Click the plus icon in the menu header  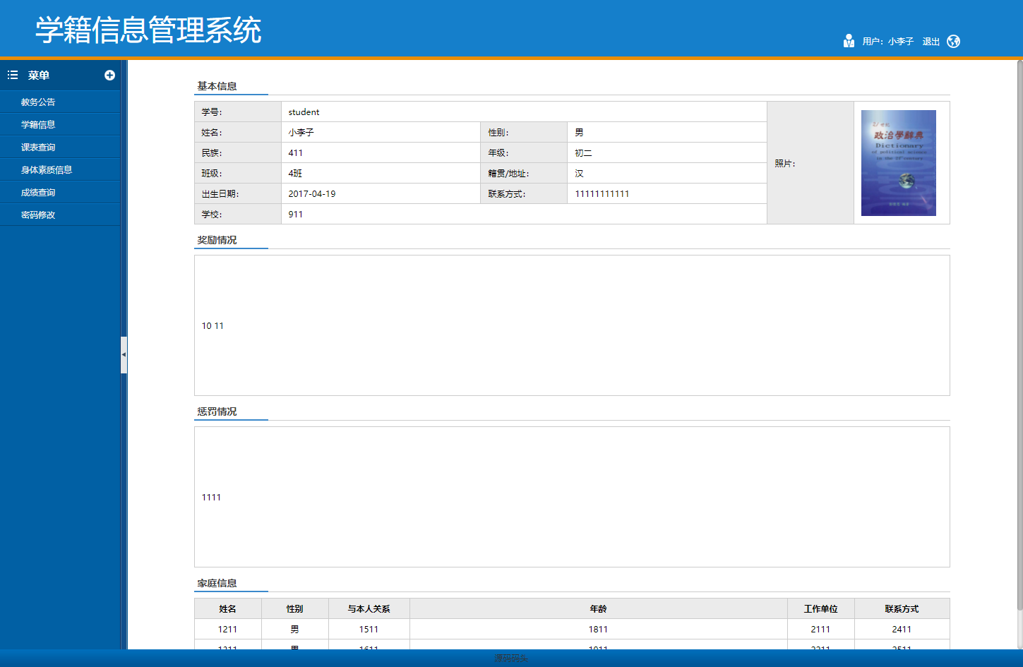click(x=112, y=75)
